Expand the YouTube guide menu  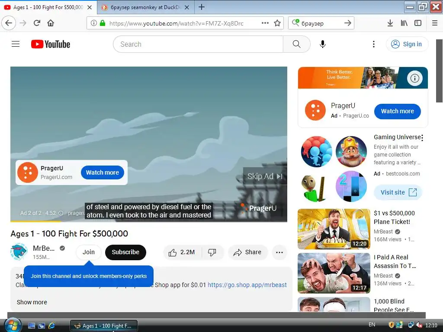pyautogui.click(x=16, y=44)
